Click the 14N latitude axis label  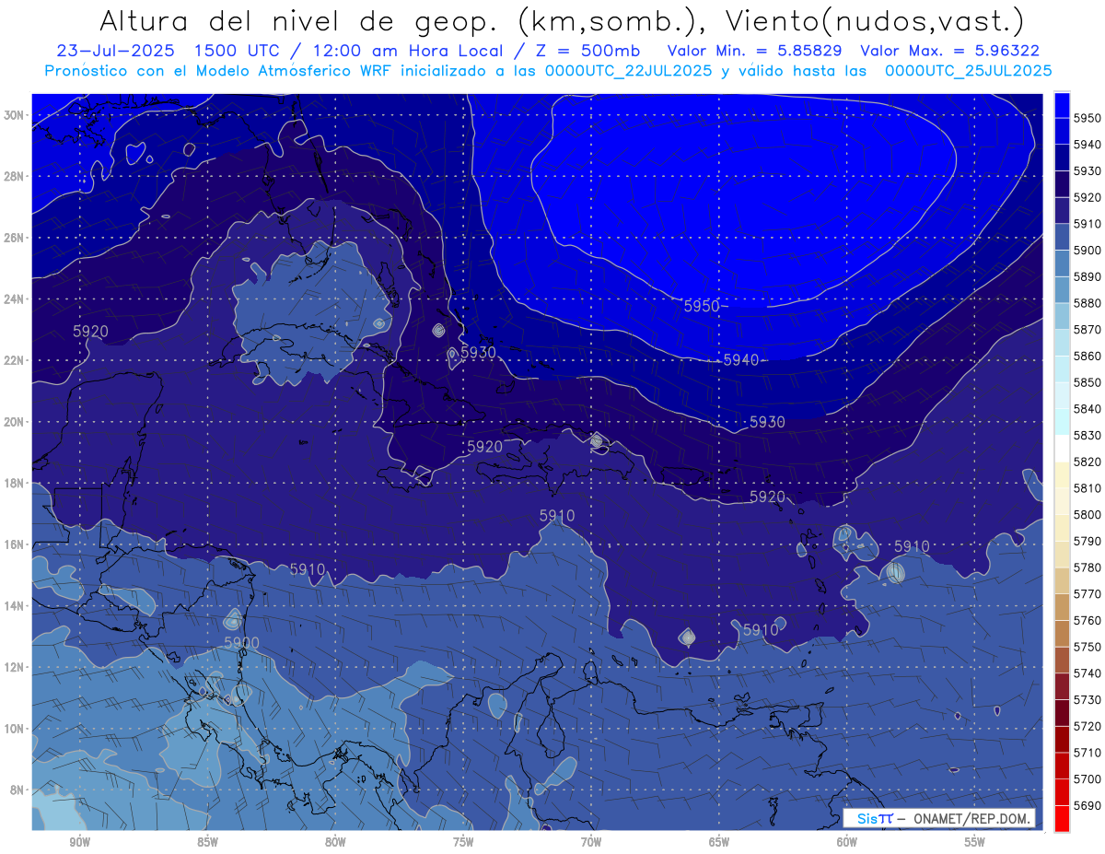(x=14, y=606)
